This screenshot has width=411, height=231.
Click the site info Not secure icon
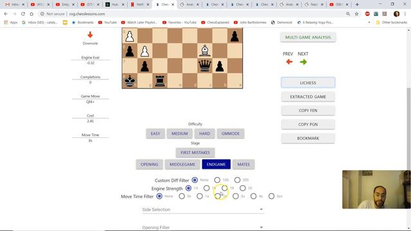coord(42,14)
